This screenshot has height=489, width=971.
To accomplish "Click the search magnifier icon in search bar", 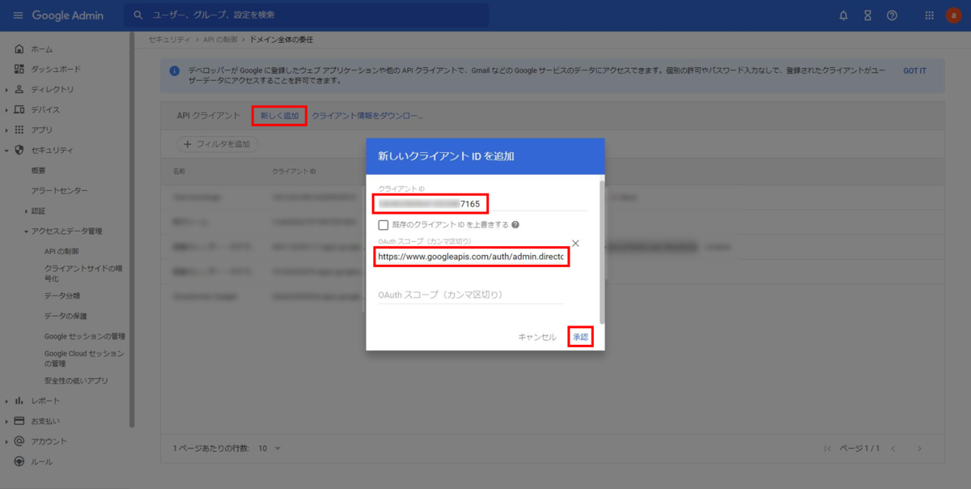I will coord(138,15).
